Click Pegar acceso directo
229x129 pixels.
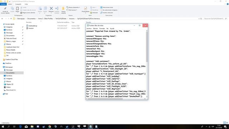(x=28, y=13)
